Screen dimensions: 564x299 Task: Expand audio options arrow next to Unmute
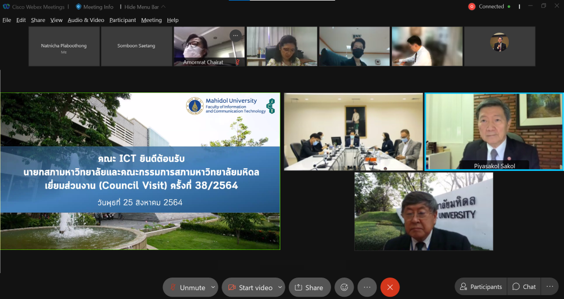pos(213,287)
